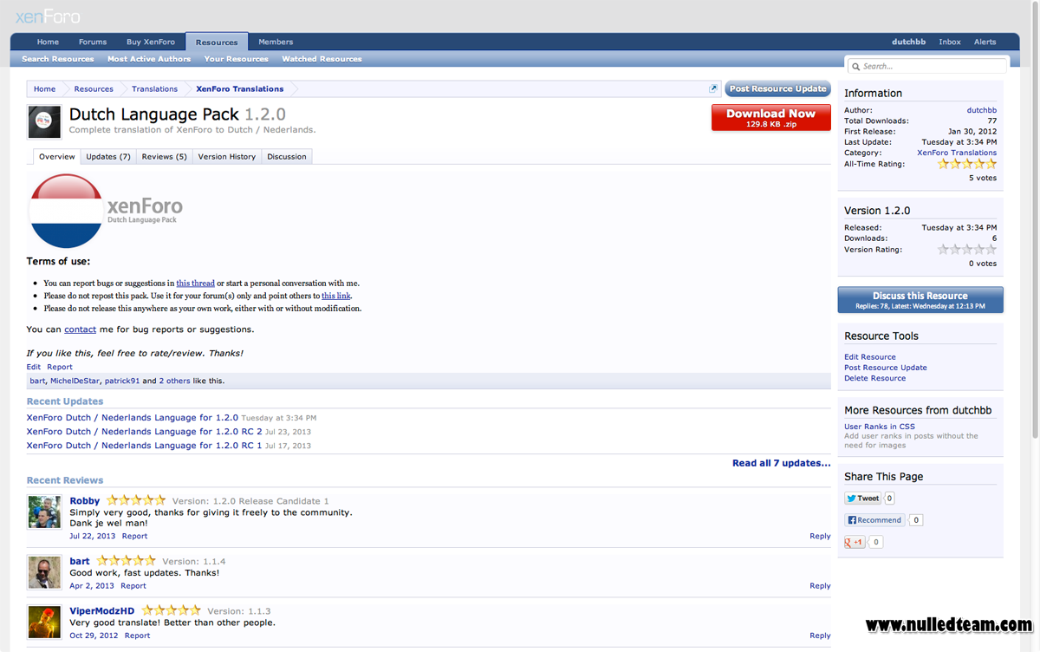Click the Dutch Language Pack resource icon
The height and width of the screenshot is (652, 1040).
(x=44, y=122)
